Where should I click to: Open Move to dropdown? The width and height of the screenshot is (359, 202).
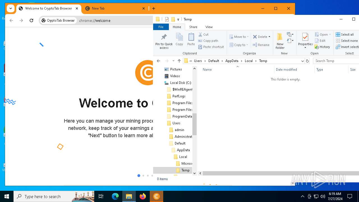pyautogui.click(x=239, y=37)
